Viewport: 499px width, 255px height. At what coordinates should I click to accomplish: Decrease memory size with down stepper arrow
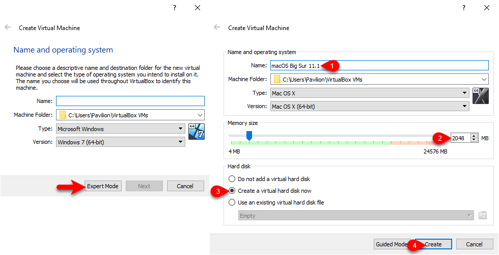[474, 140]
